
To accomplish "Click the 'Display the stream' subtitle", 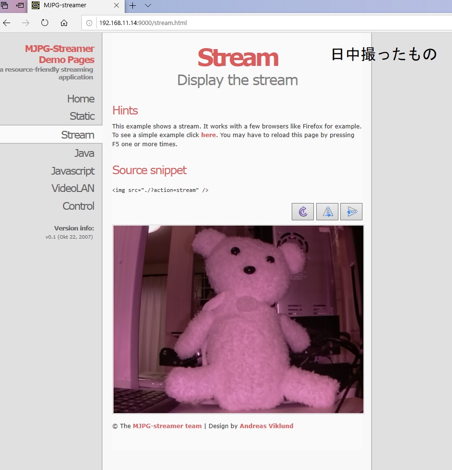I will [x=237, y=80].
